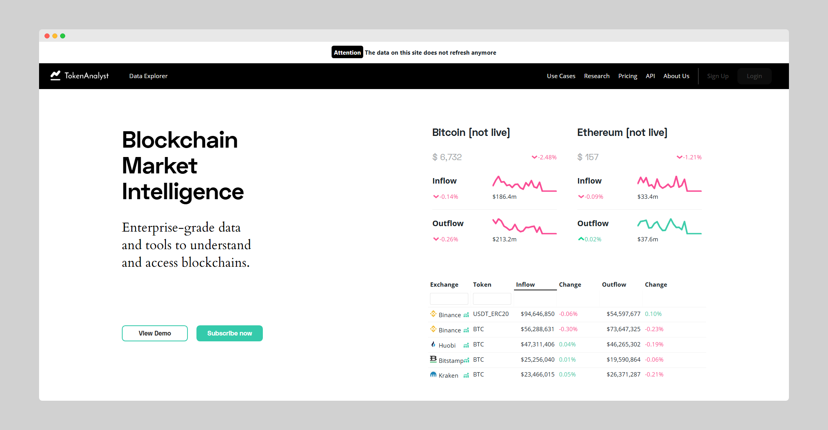The width and height of the screenshot is (828, 430).
Task: Sort table by Exchange column header
Action: point(444,284)
